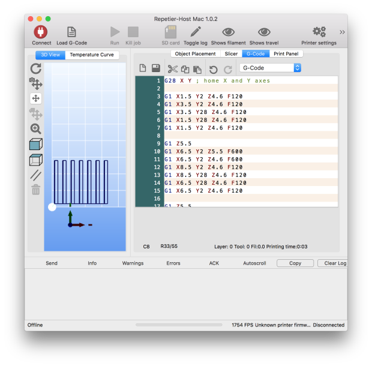Open the G-Code section dropdown

[x=270, y=68]
